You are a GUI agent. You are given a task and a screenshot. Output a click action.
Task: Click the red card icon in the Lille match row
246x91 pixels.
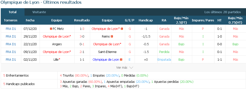121,59
